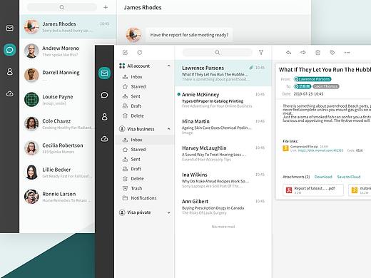Click the Download attachments link
This screenshot has height=278, width=371.
(323, 177)
